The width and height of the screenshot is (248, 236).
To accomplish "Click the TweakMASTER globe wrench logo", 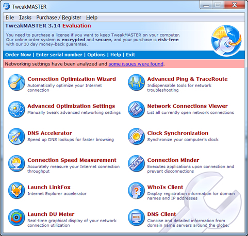I will pyautogui.click(x=226, y=41).
